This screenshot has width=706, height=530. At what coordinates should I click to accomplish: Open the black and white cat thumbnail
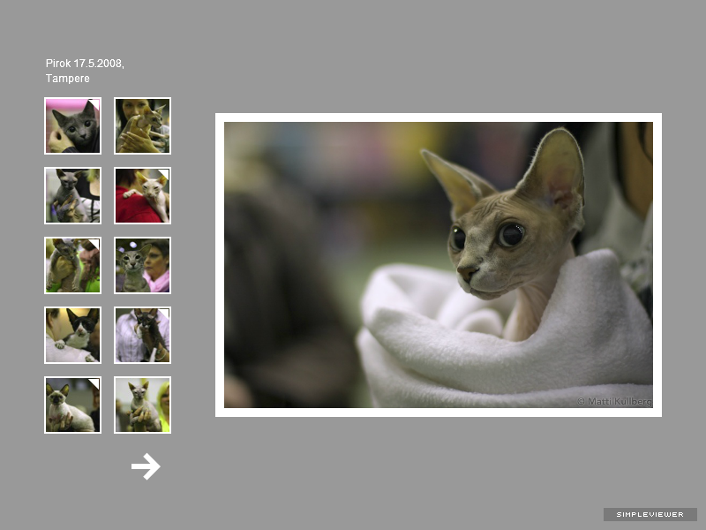click(72, 335)
